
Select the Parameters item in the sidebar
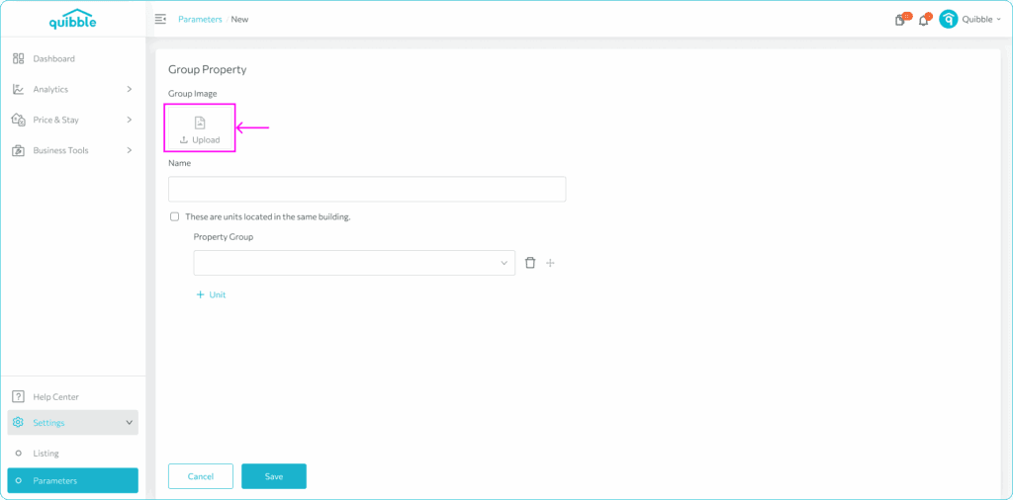pos(73,480)
